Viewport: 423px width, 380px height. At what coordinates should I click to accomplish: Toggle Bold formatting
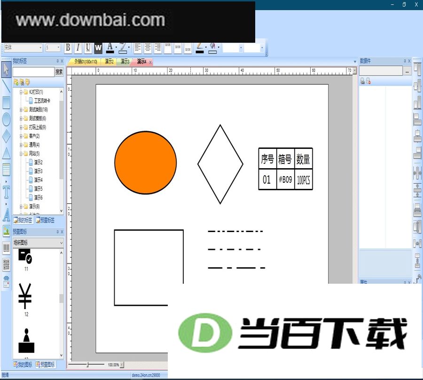(x=68, y=48)
